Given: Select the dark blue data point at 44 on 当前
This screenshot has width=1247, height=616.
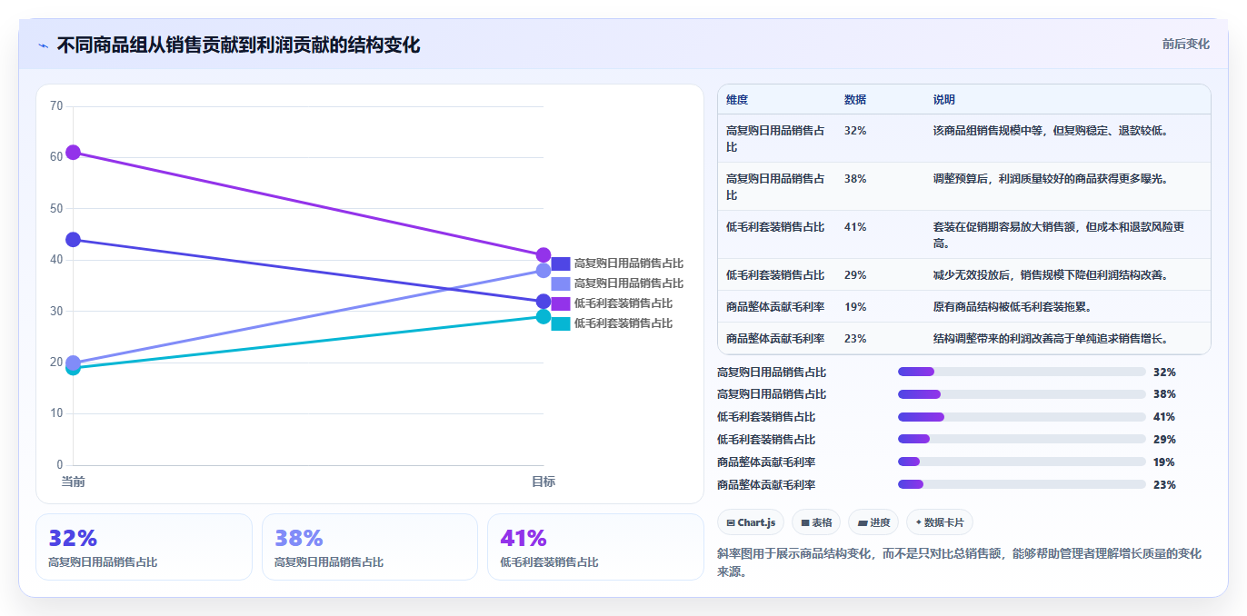Looking at the screenshot, I should pyautogui.click(x=73, y=239).
